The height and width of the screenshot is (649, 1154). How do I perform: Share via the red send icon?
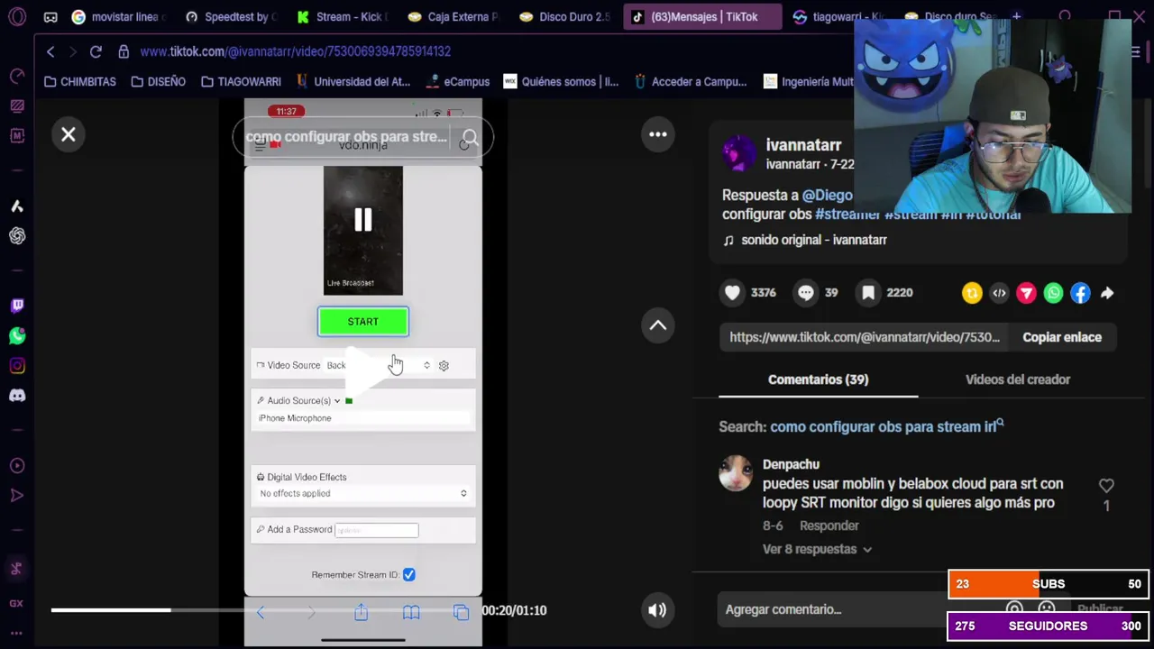click(1026, 293)
